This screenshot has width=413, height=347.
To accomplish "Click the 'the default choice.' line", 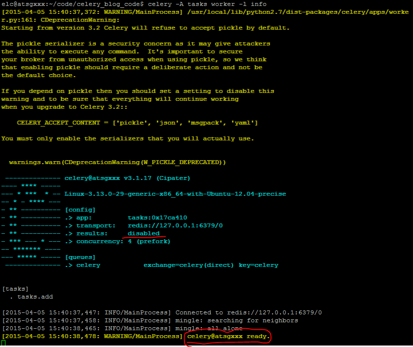I will pos(39,76).
